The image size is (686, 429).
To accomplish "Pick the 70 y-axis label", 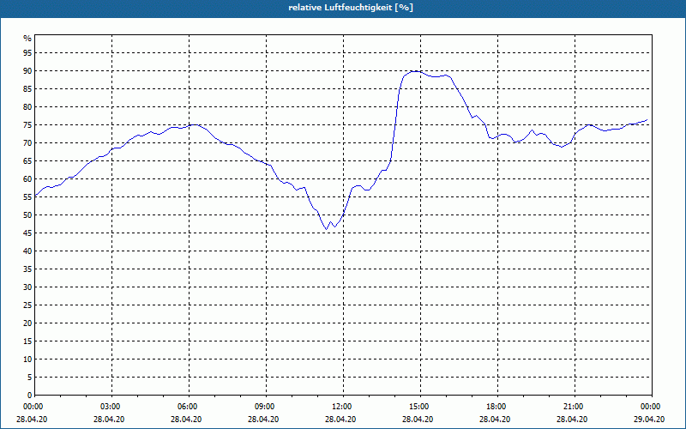I will tap(27, 142).
